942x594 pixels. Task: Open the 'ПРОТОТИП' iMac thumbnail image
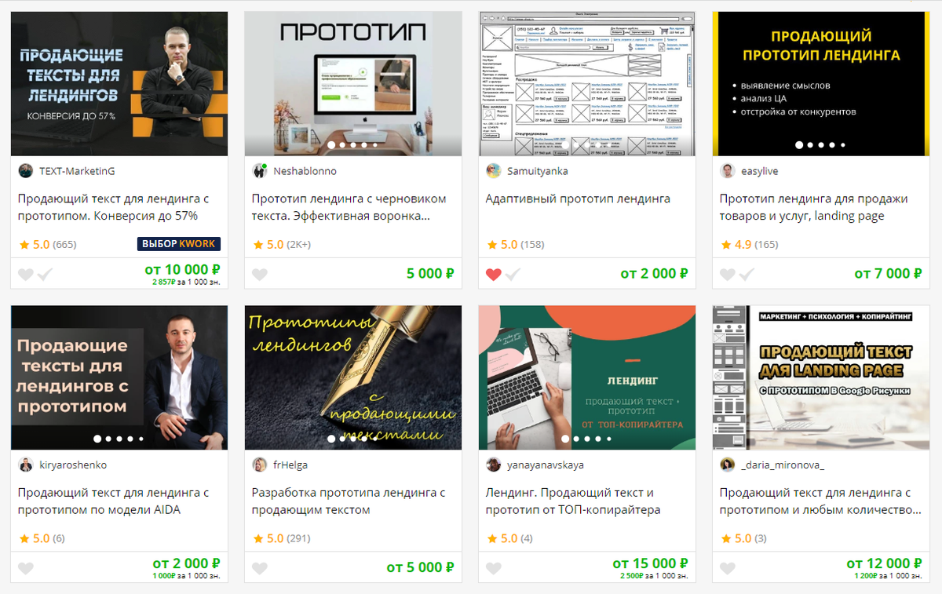[353, 84]
